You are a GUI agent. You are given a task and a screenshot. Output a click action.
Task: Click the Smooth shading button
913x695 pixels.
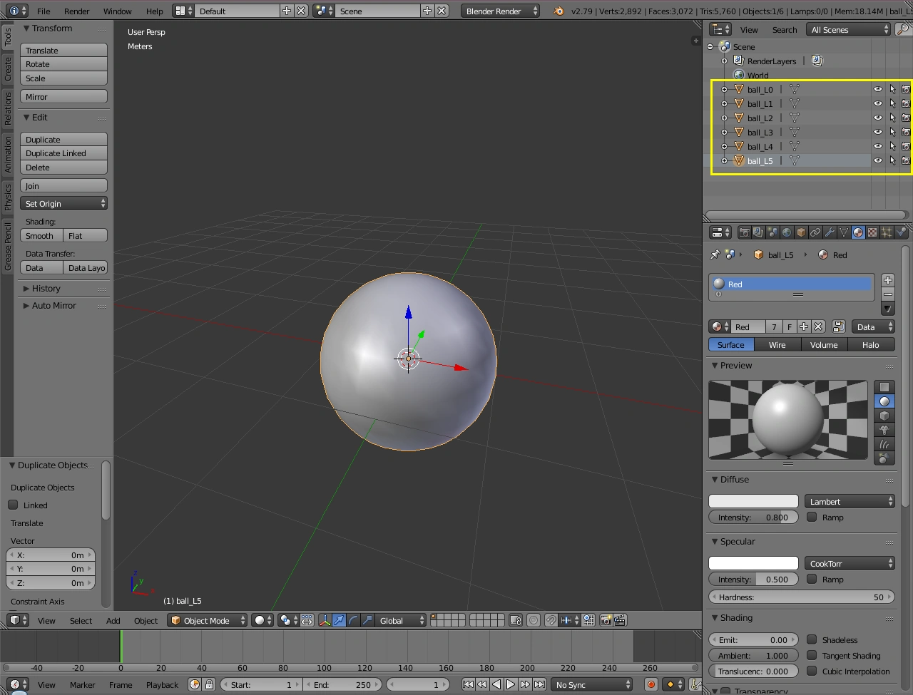[41, 235]
